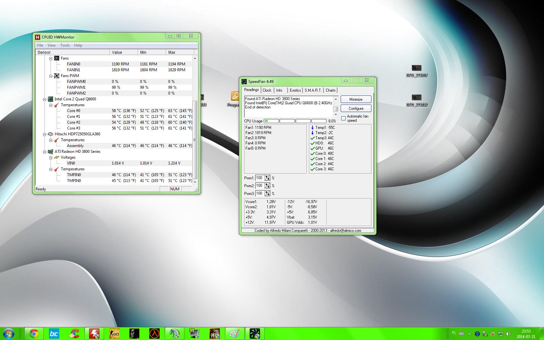Click the CPU chip icon for Intel Core 2 Quad

pos(51,99)
